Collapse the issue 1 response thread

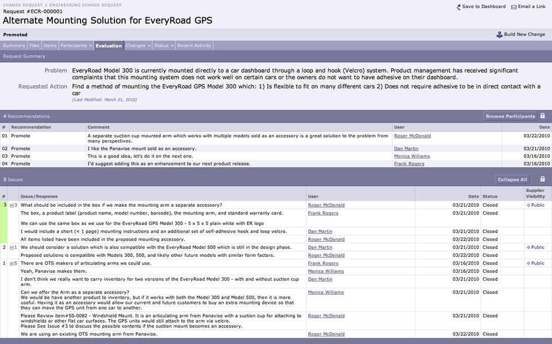coord(11,264)
